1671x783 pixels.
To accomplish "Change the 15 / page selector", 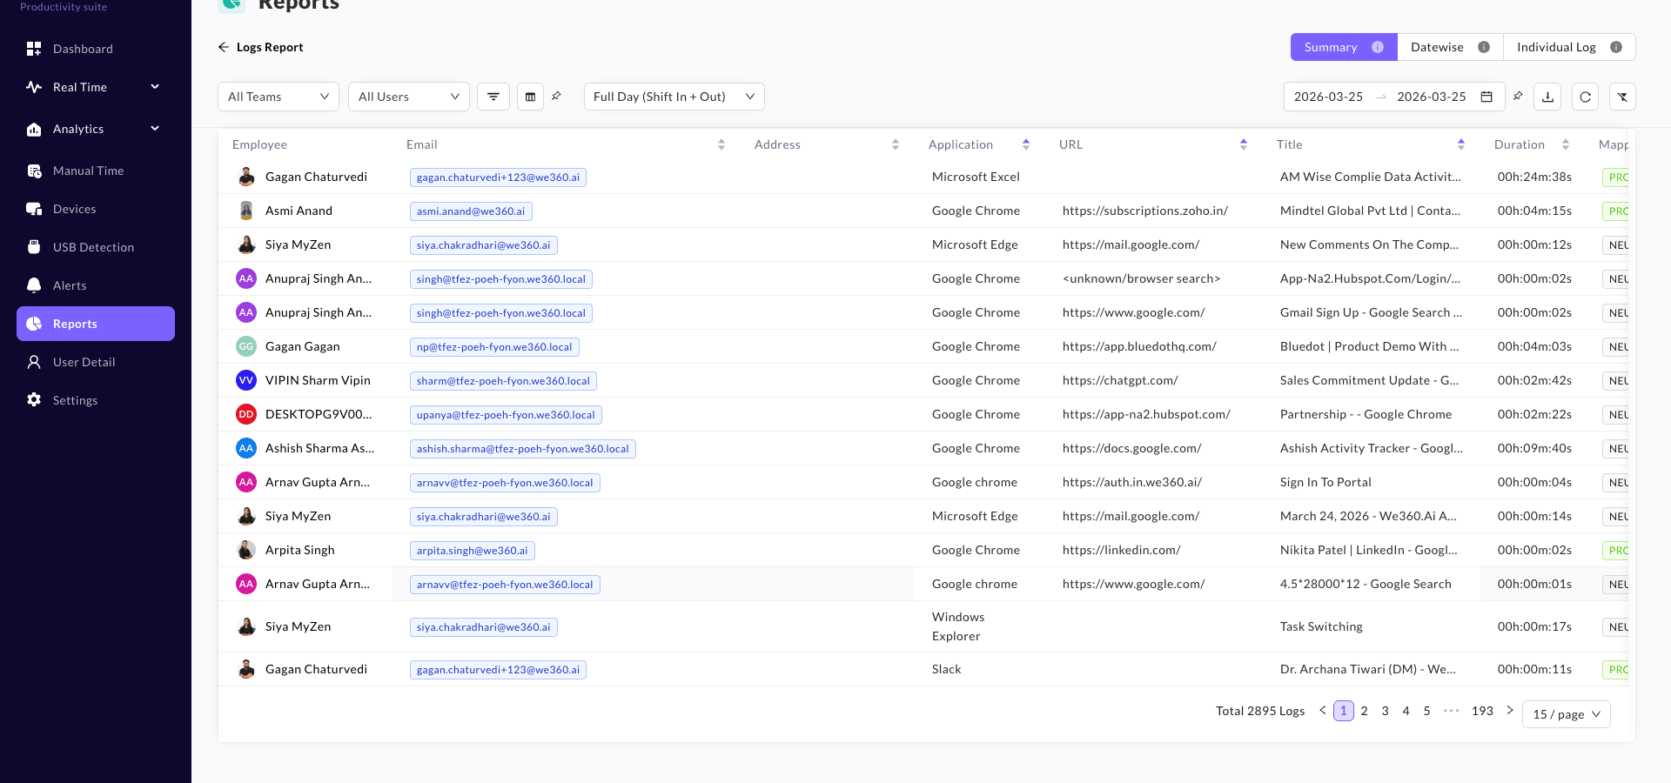I will point(1567,714).
